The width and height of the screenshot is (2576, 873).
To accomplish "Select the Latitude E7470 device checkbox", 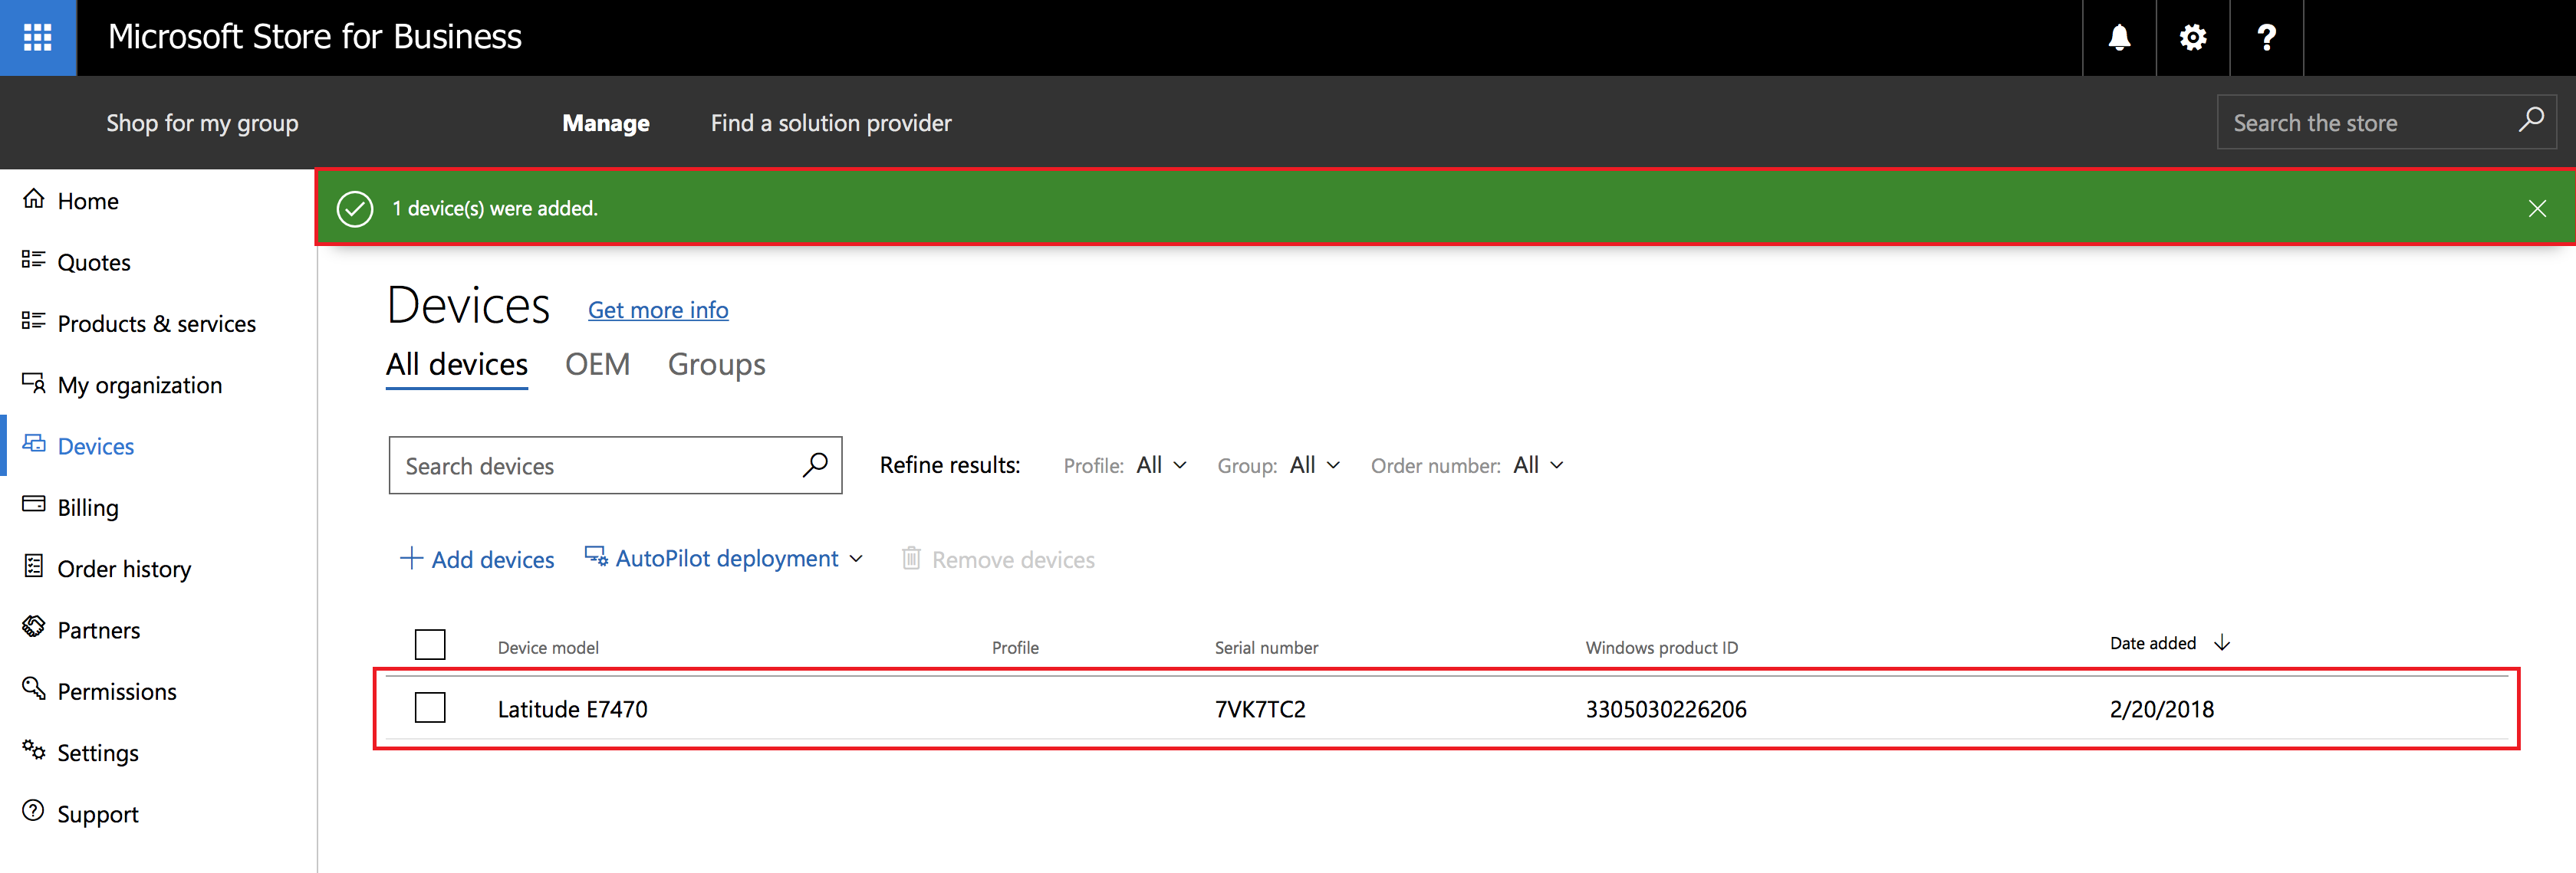I will point(430,708).
